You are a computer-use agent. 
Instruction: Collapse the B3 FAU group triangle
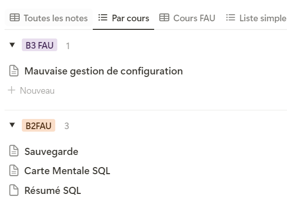coord(12,45)
